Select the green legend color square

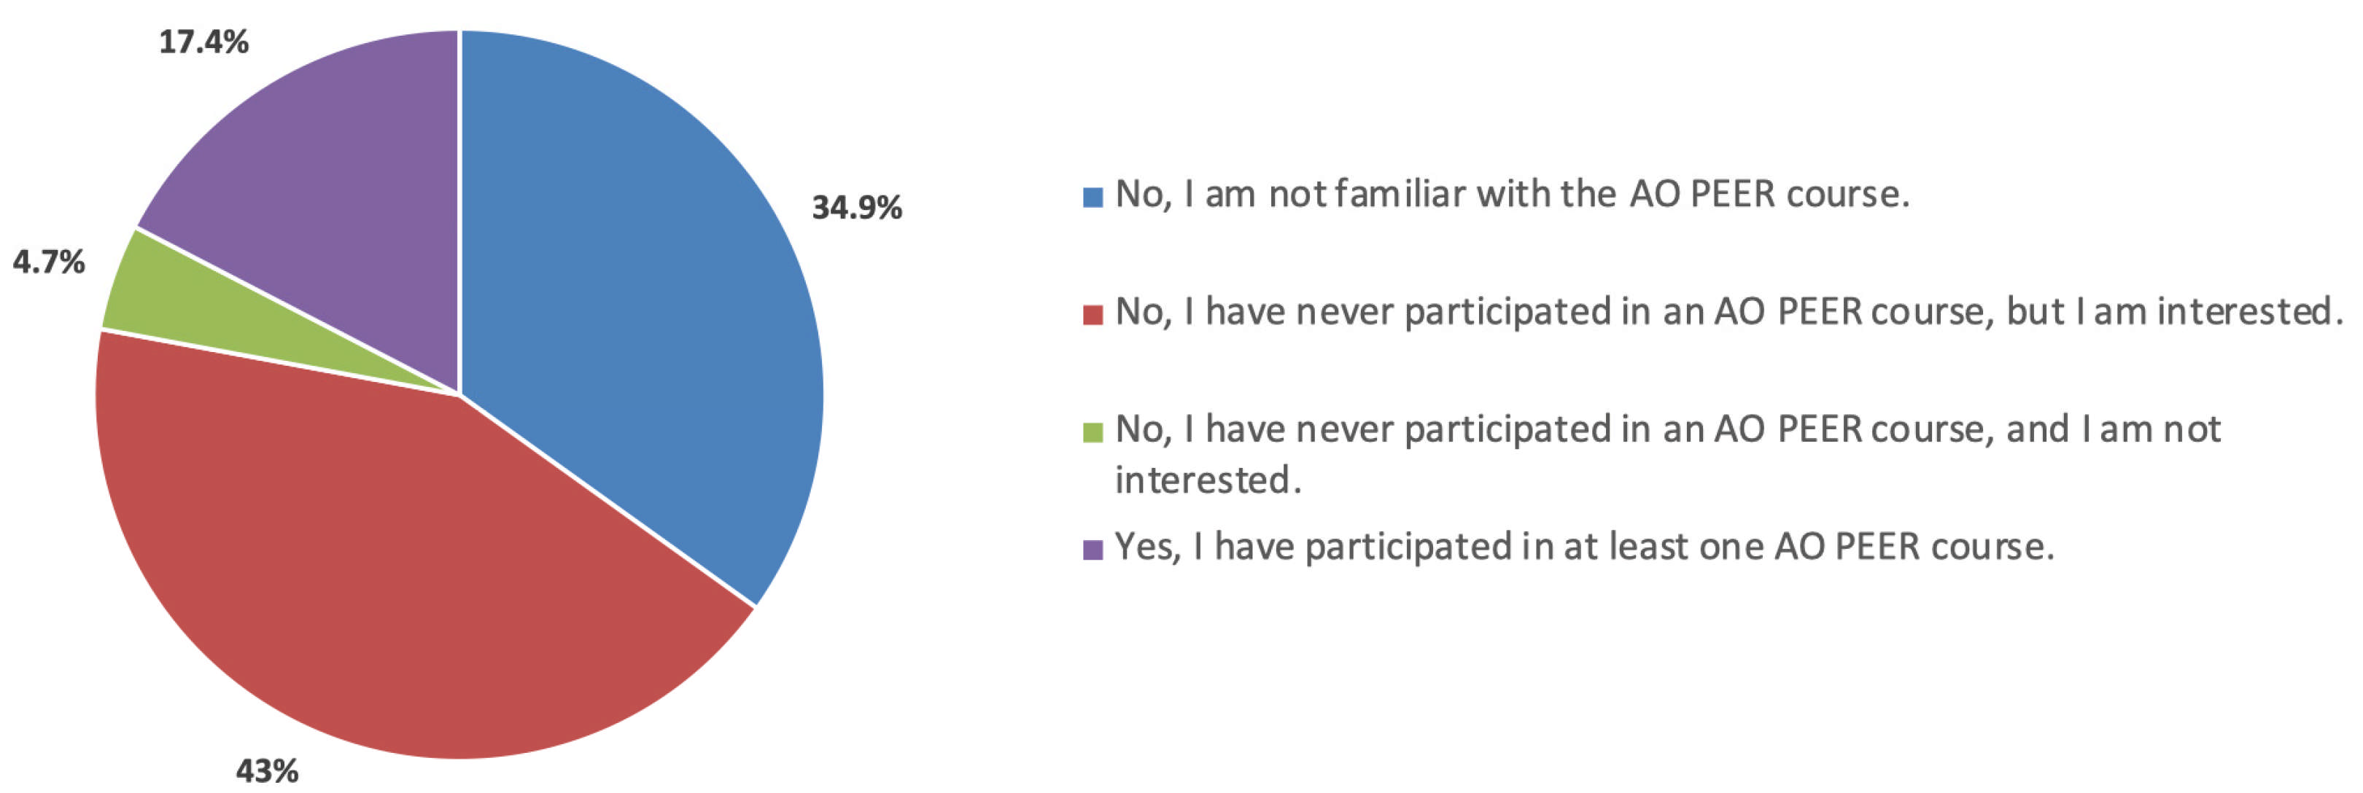tap(1093, 431)
